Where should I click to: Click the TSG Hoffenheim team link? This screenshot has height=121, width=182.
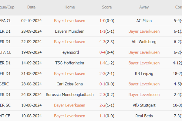(x=70, y=63)
